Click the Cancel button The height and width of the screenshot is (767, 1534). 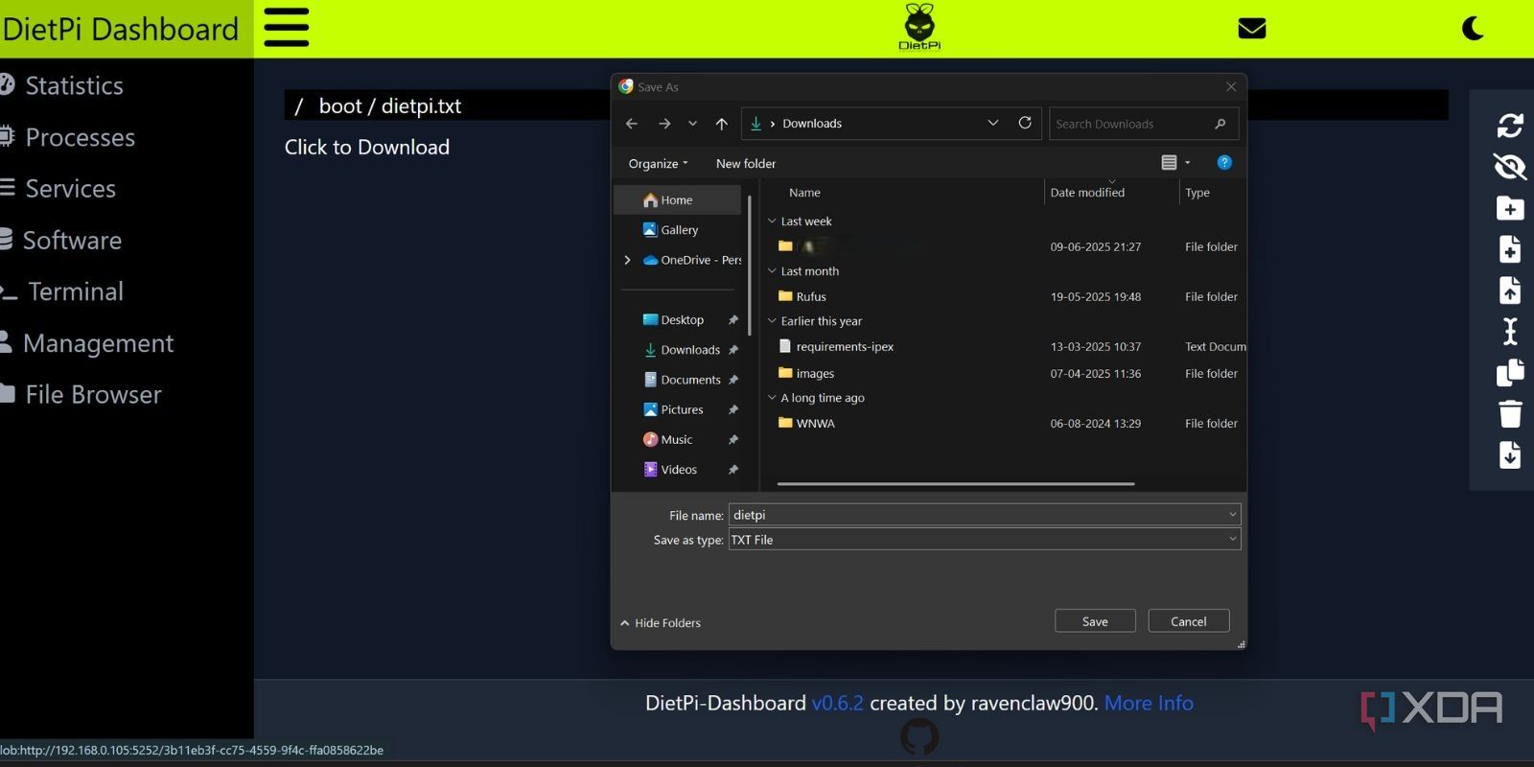pyautogui.click(x=1189, y=621)
